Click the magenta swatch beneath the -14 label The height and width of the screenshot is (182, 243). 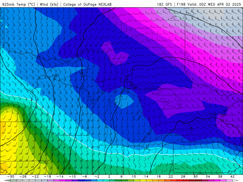click(x=63, y=180)
